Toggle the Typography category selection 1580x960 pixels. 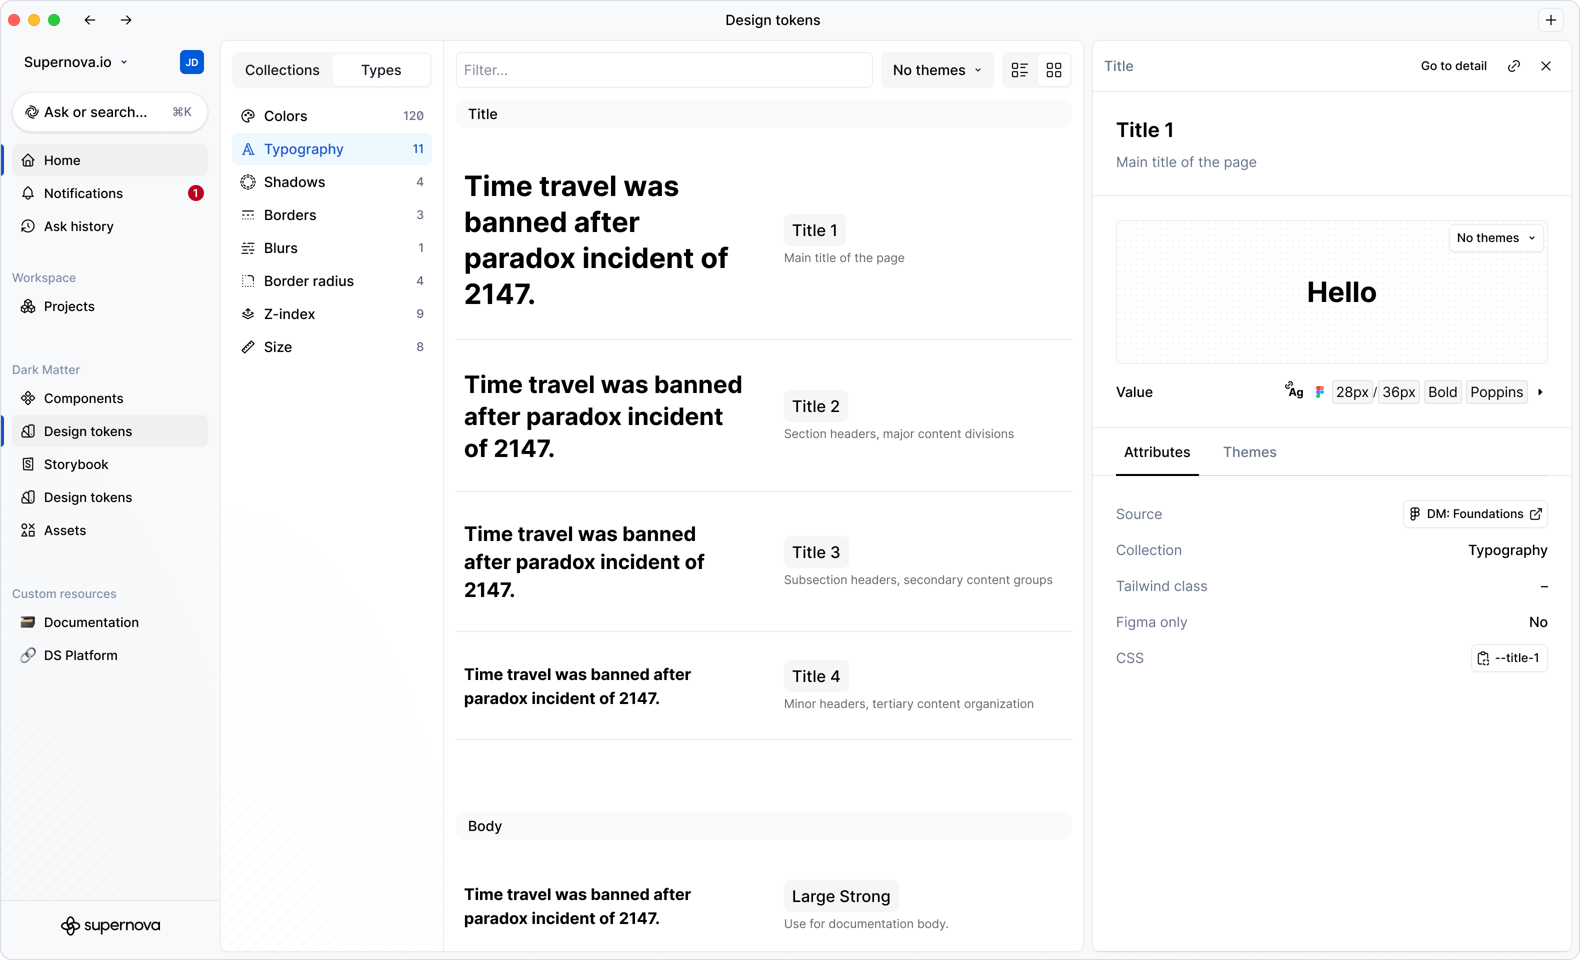pyautogui.click(x=304, y=149)
